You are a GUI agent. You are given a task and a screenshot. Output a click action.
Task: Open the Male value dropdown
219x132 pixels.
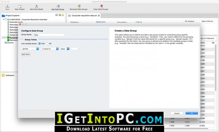tap(65, 49)
